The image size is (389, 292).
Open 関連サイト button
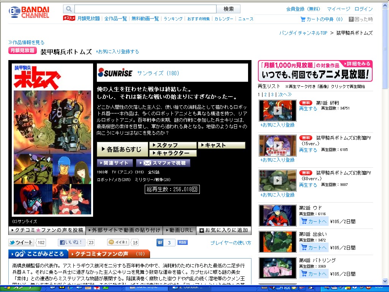(x=115, y=163)
